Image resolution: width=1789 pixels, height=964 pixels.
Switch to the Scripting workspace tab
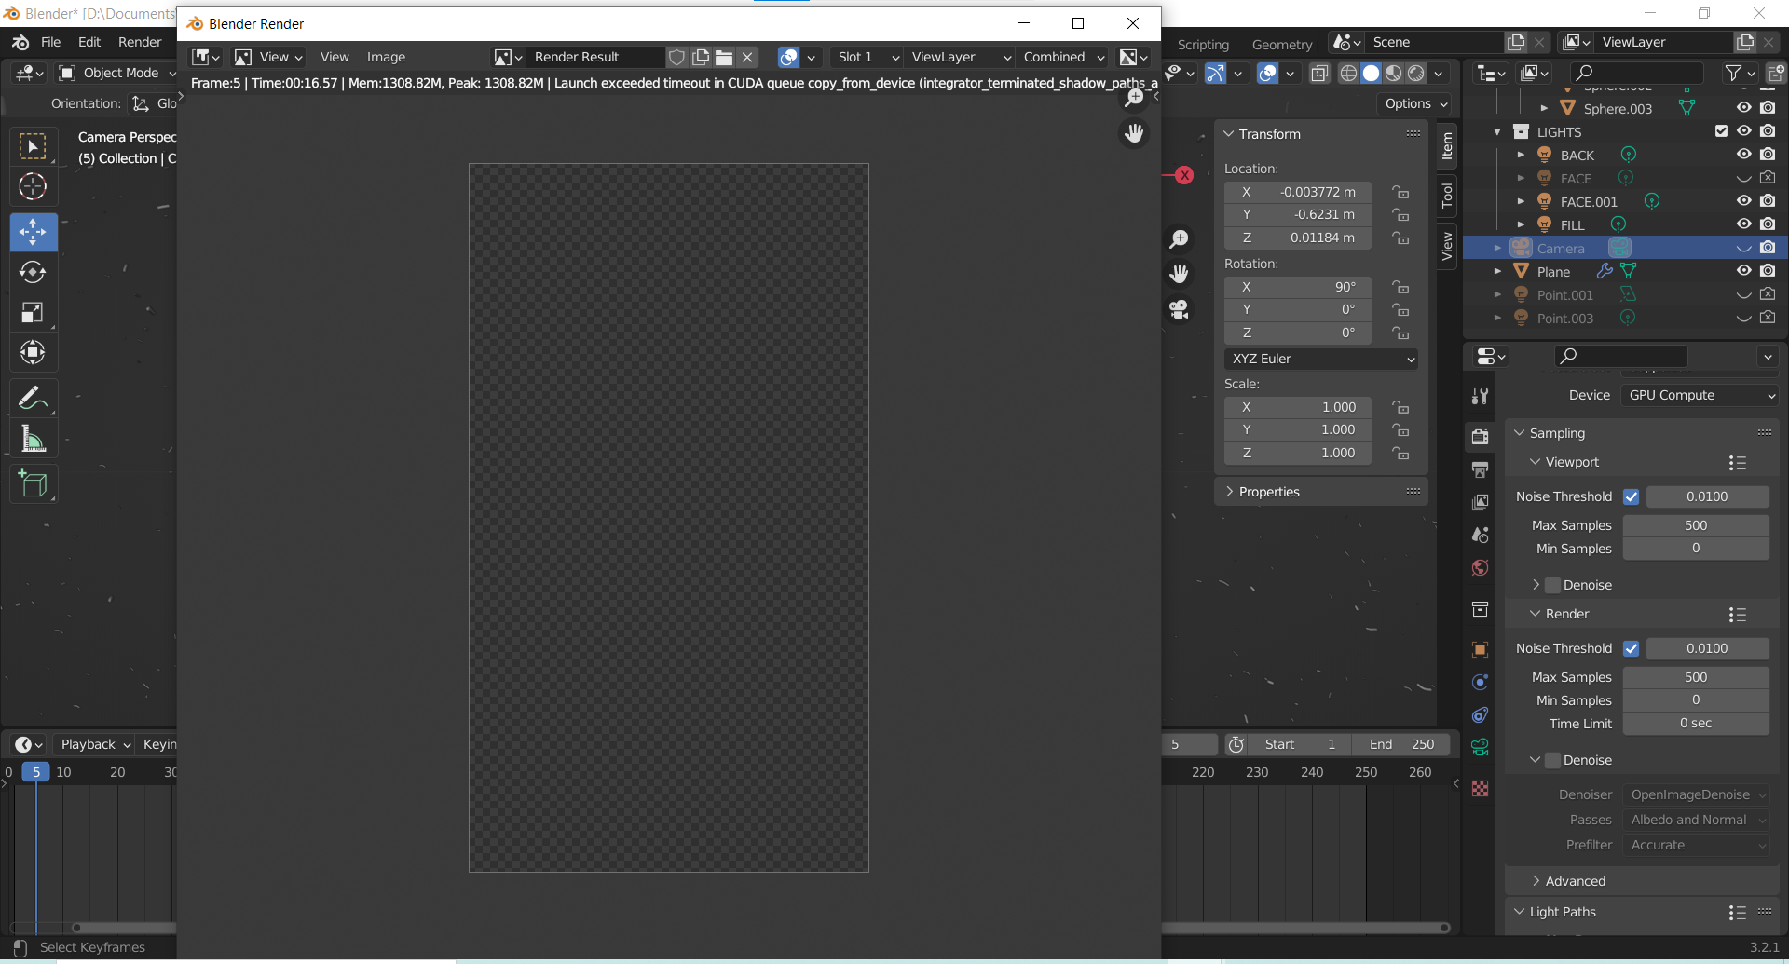tap(1203, 44)
